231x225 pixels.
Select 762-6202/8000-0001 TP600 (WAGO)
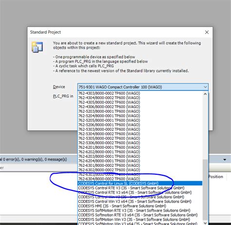140,152
